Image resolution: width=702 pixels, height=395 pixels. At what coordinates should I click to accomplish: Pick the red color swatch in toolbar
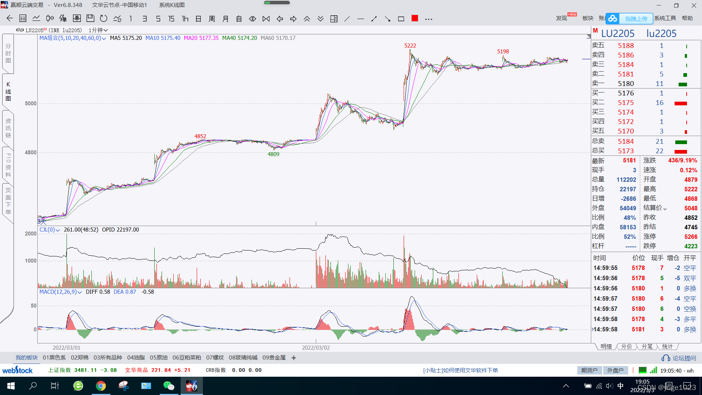click(415, 18)
